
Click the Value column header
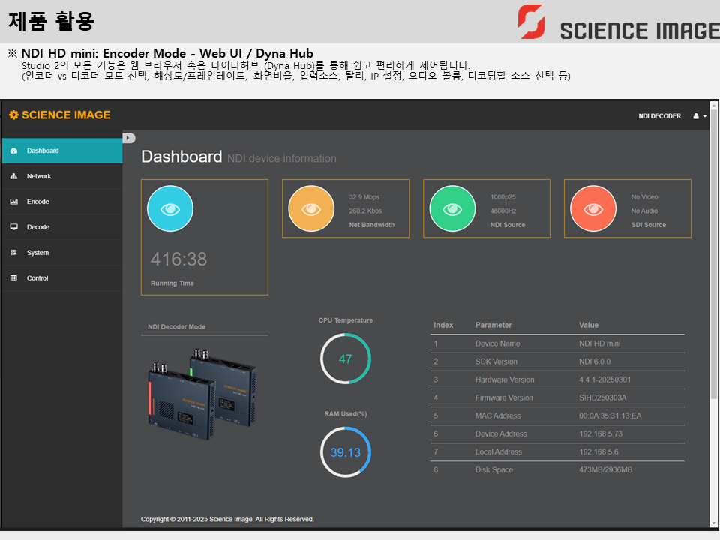point(589,325)
